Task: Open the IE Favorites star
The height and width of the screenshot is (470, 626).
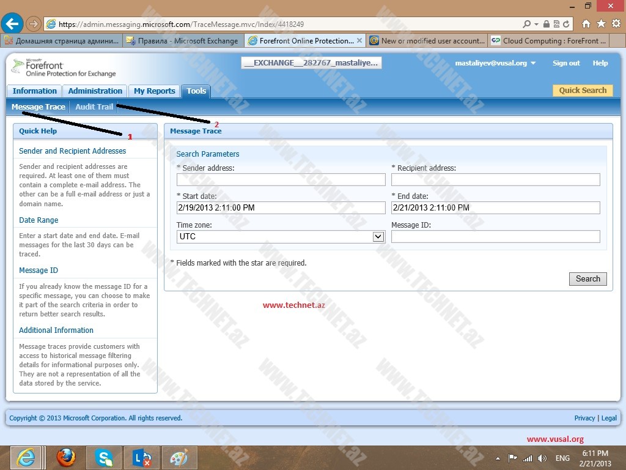Action: [601, 24]
